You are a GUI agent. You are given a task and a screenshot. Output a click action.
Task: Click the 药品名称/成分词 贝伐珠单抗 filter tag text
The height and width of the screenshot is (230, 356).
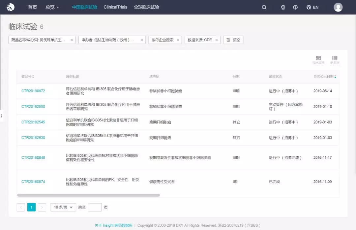38,40
